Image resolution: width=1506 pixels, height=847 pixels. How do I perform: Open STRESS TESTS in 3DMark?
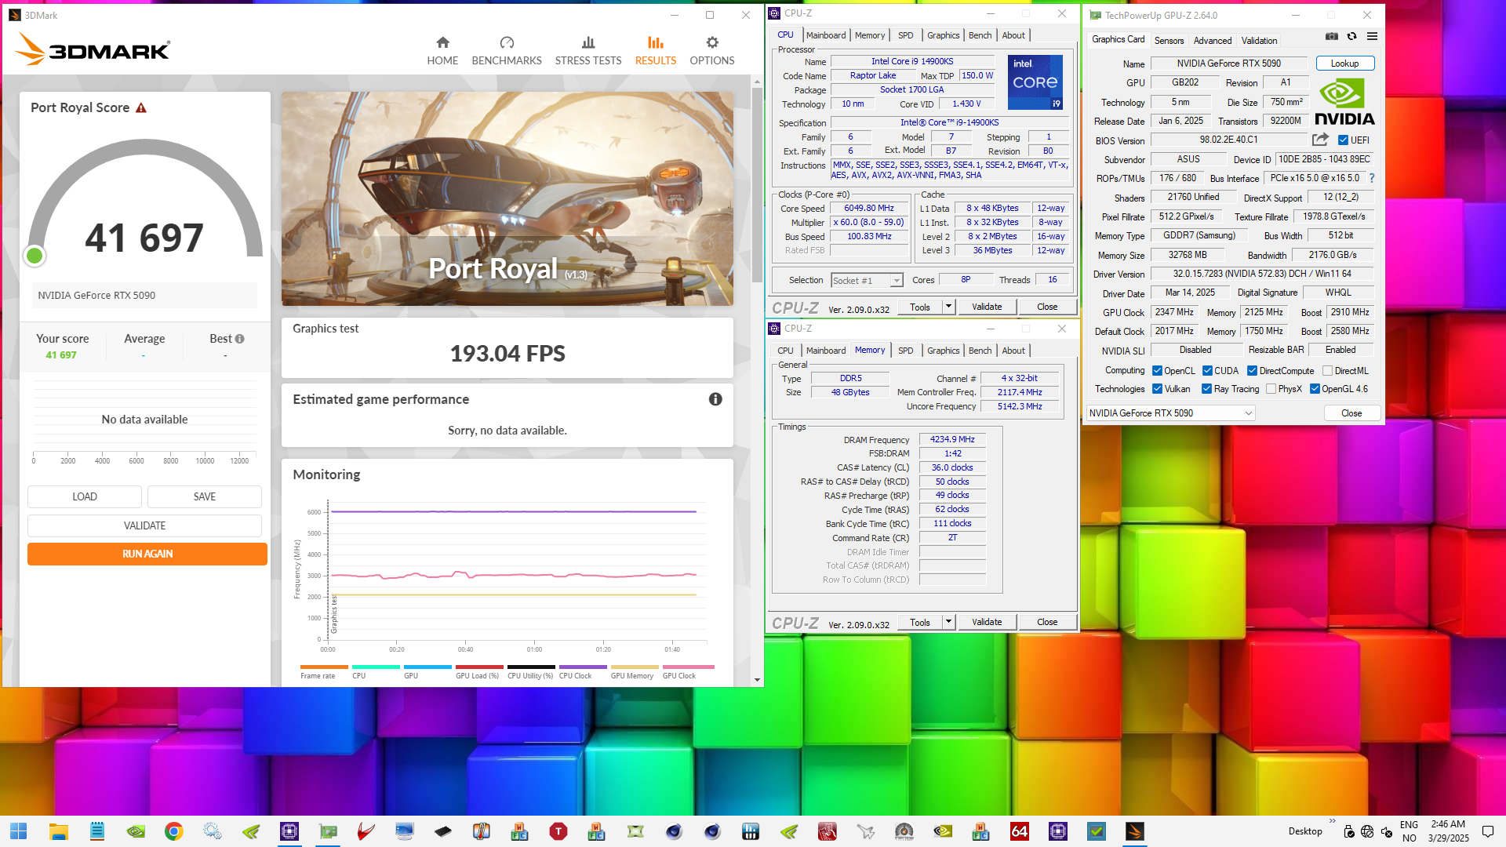588,51
